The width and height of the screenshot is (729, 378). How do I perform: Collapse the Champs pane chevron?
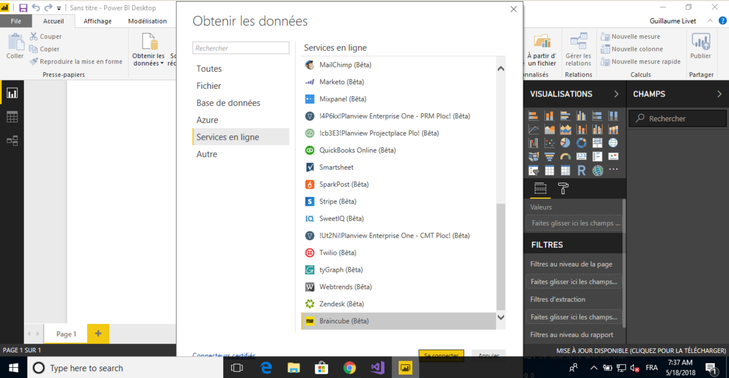(x=719, y=94)
